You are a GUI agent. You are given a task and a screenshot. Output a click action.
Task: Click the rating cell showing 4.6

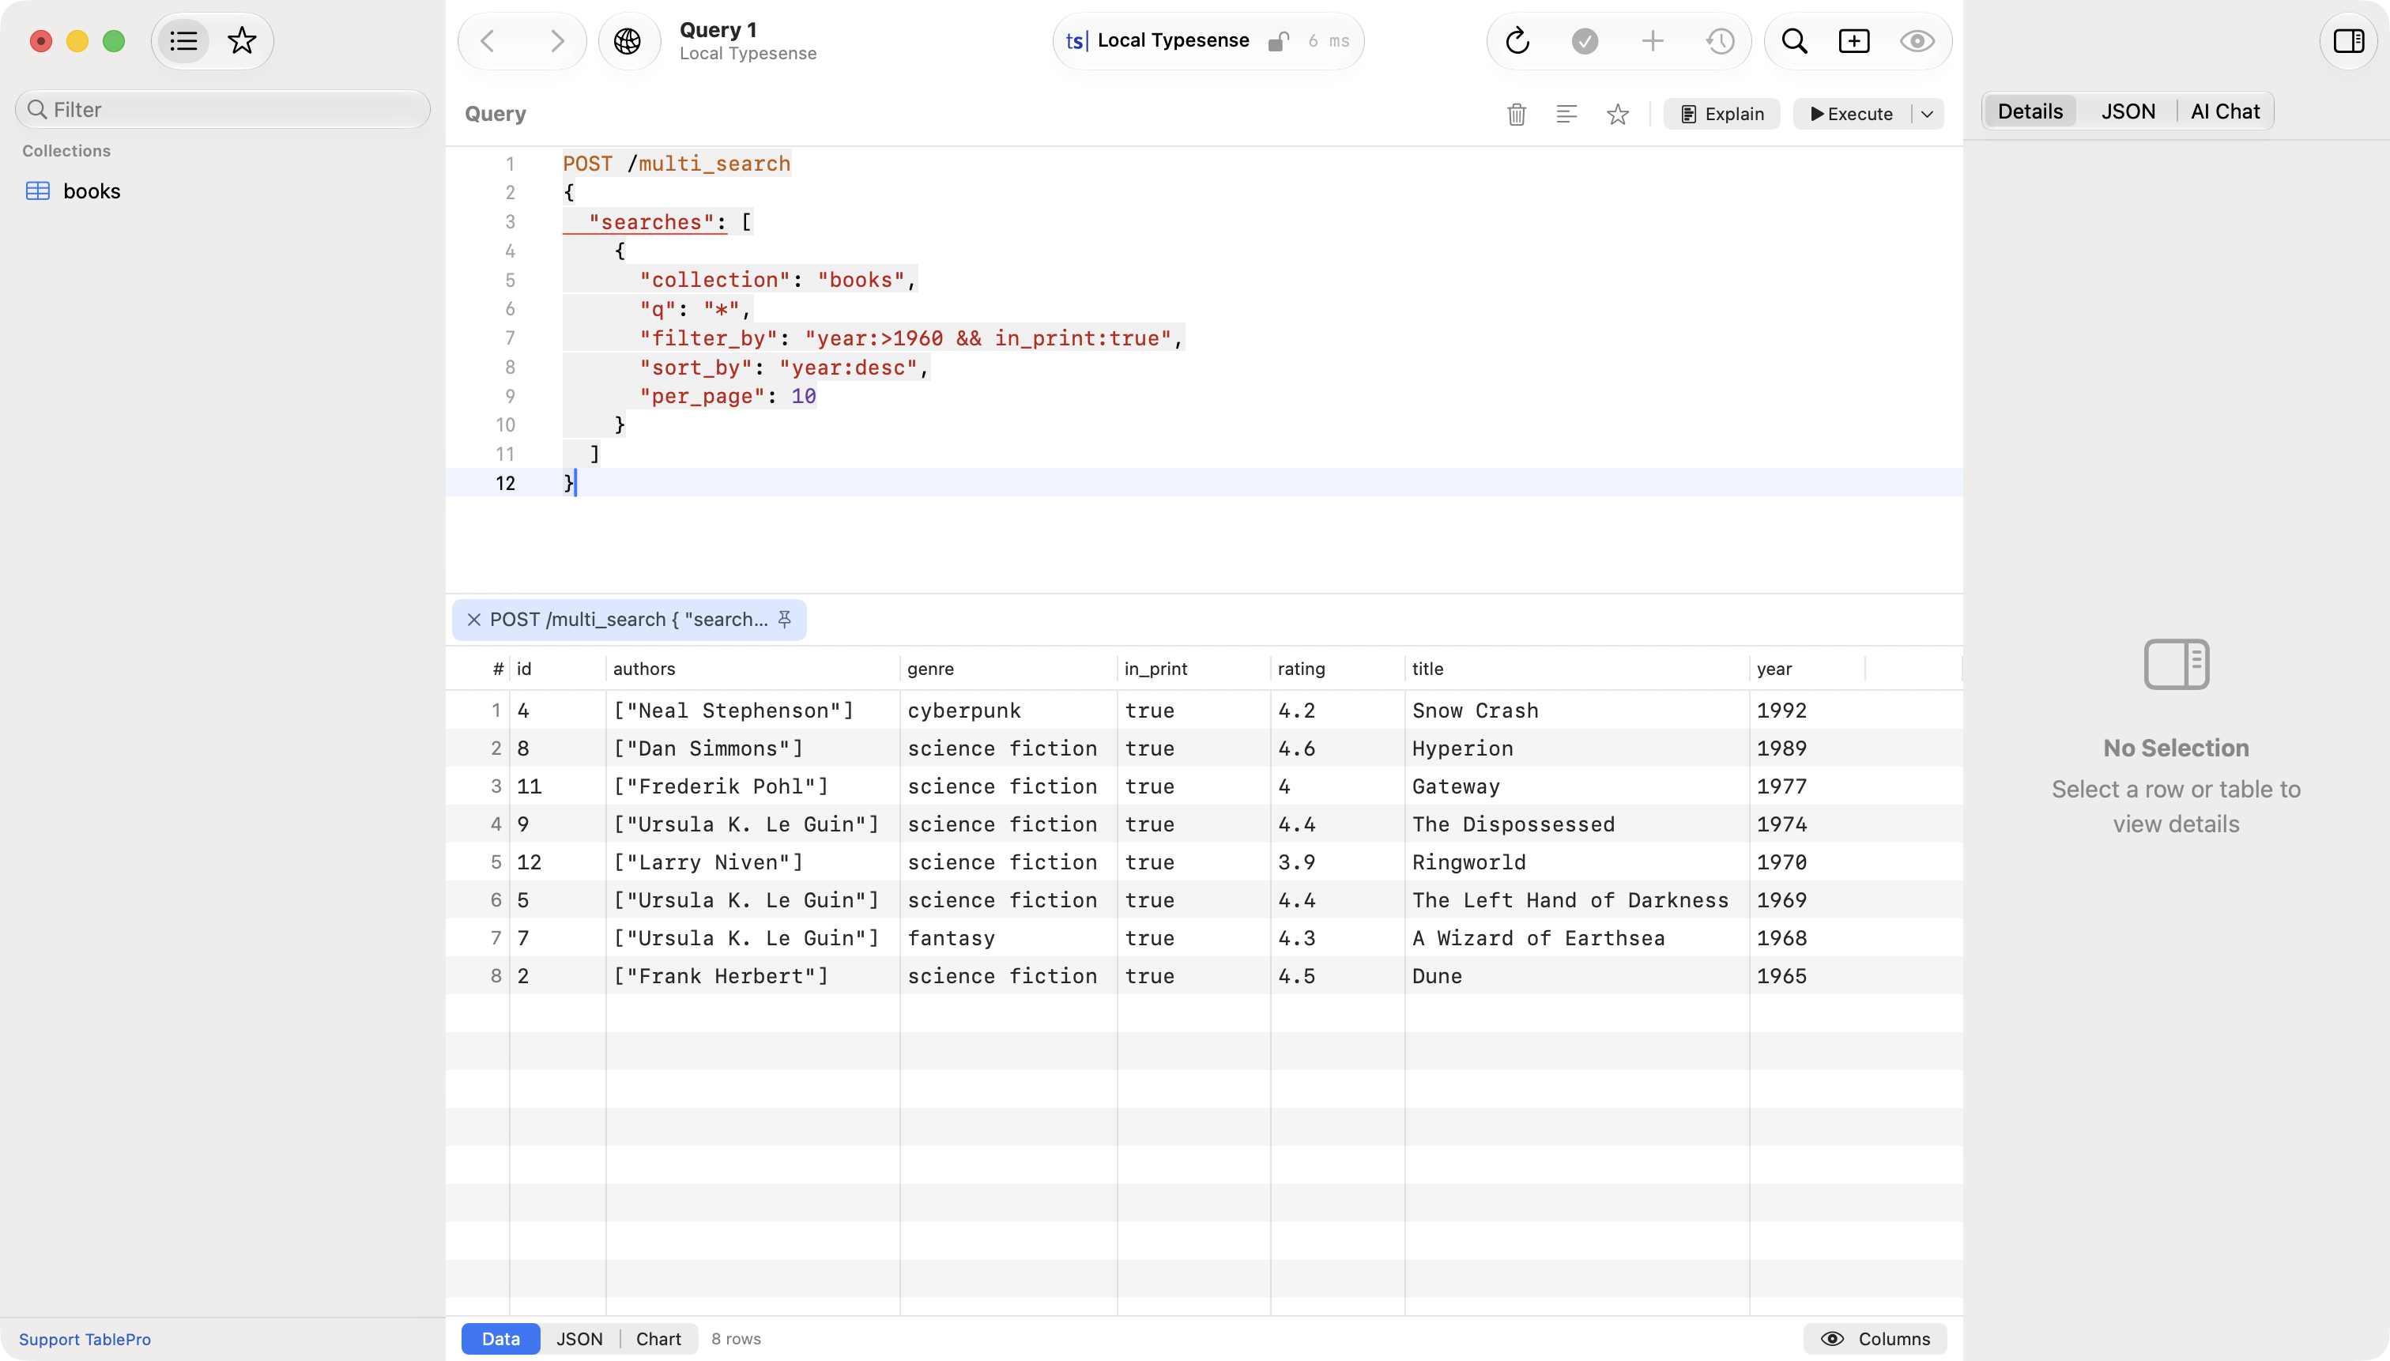1337,748
